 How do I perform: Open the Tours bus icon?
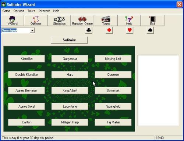click(106, 21)
